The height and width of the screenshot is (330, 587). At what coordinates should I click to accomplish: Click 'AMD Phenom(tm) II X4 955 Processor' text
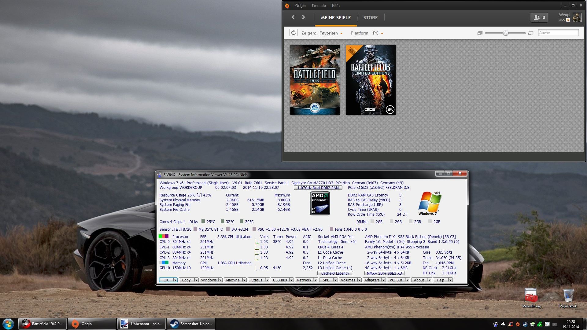point(397,247)
